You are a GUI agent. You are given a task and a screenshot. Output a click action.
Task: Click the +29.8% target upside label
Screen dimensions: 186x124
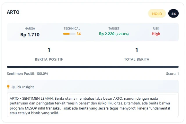click(122, 34)
